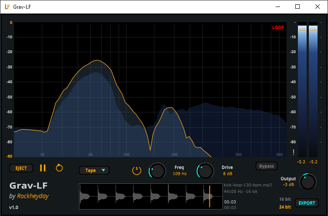Click the EJECT button
The height and width of the screenshot is (216, 328).
21,168
